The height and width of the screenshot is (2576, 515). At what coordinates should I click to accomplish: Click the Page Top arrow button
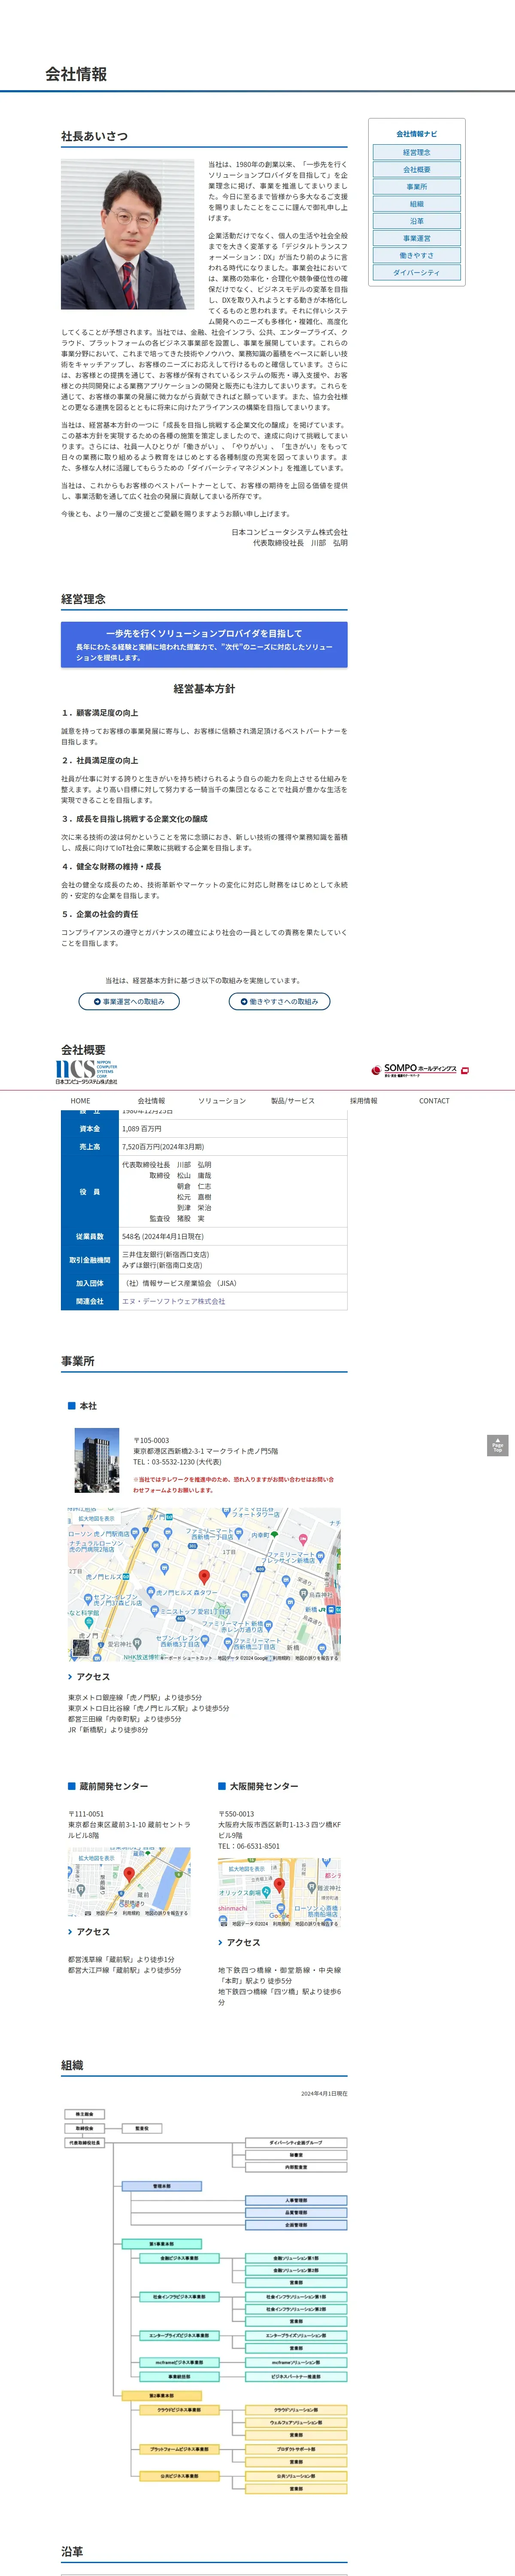point(497,1446)
